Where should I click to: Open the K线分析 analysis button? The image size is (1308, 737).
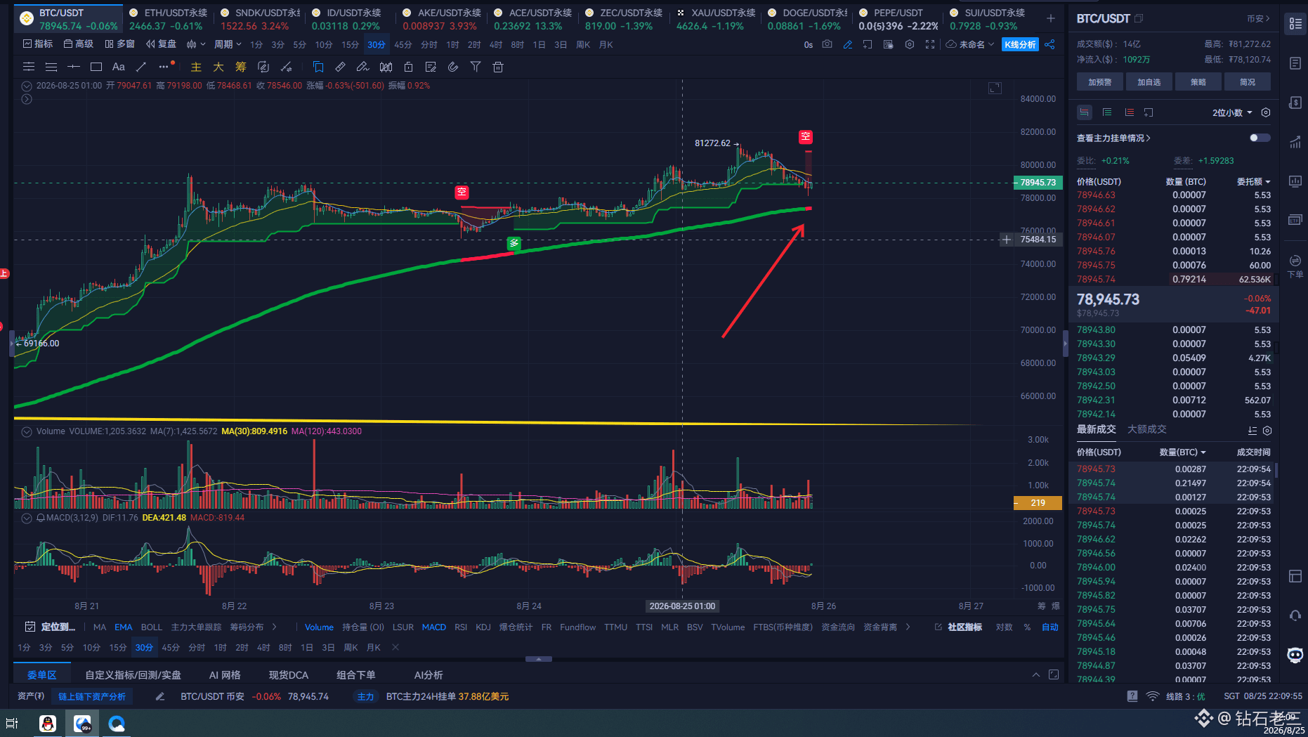tap(1020, 44)
